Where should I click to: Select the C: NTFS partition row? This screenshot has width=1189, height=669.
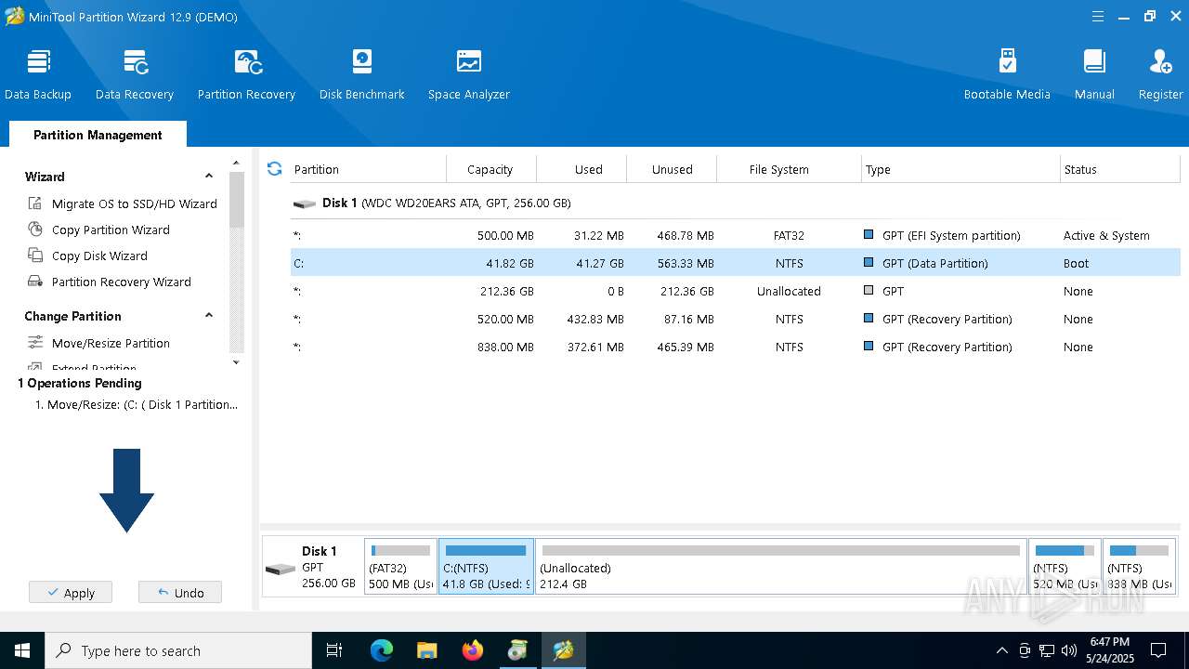735,263
